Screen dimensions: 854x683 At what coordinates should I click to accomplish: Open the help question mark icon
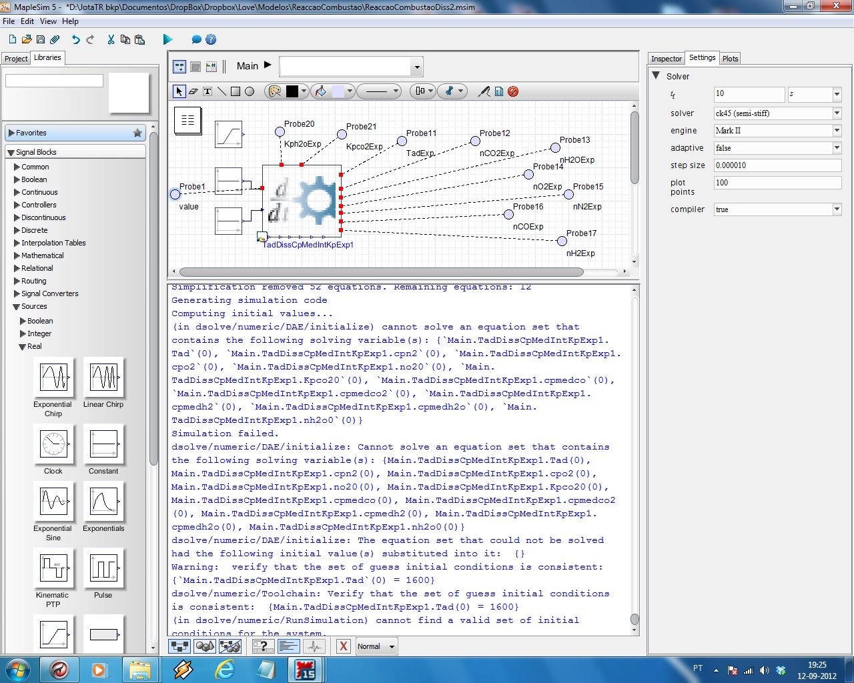pyautogui.click(x=211, y=40)
